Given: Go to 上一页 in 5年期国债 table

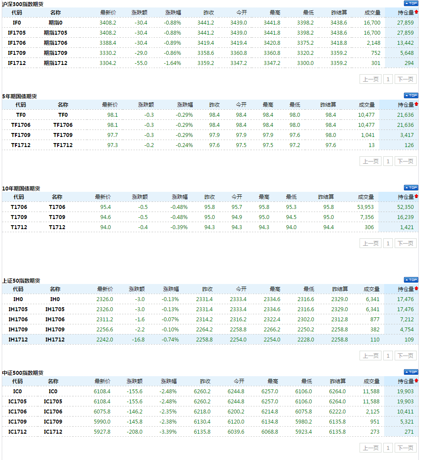Looking at the screenshot, I should pyautogui.click(x=371, y=162).
